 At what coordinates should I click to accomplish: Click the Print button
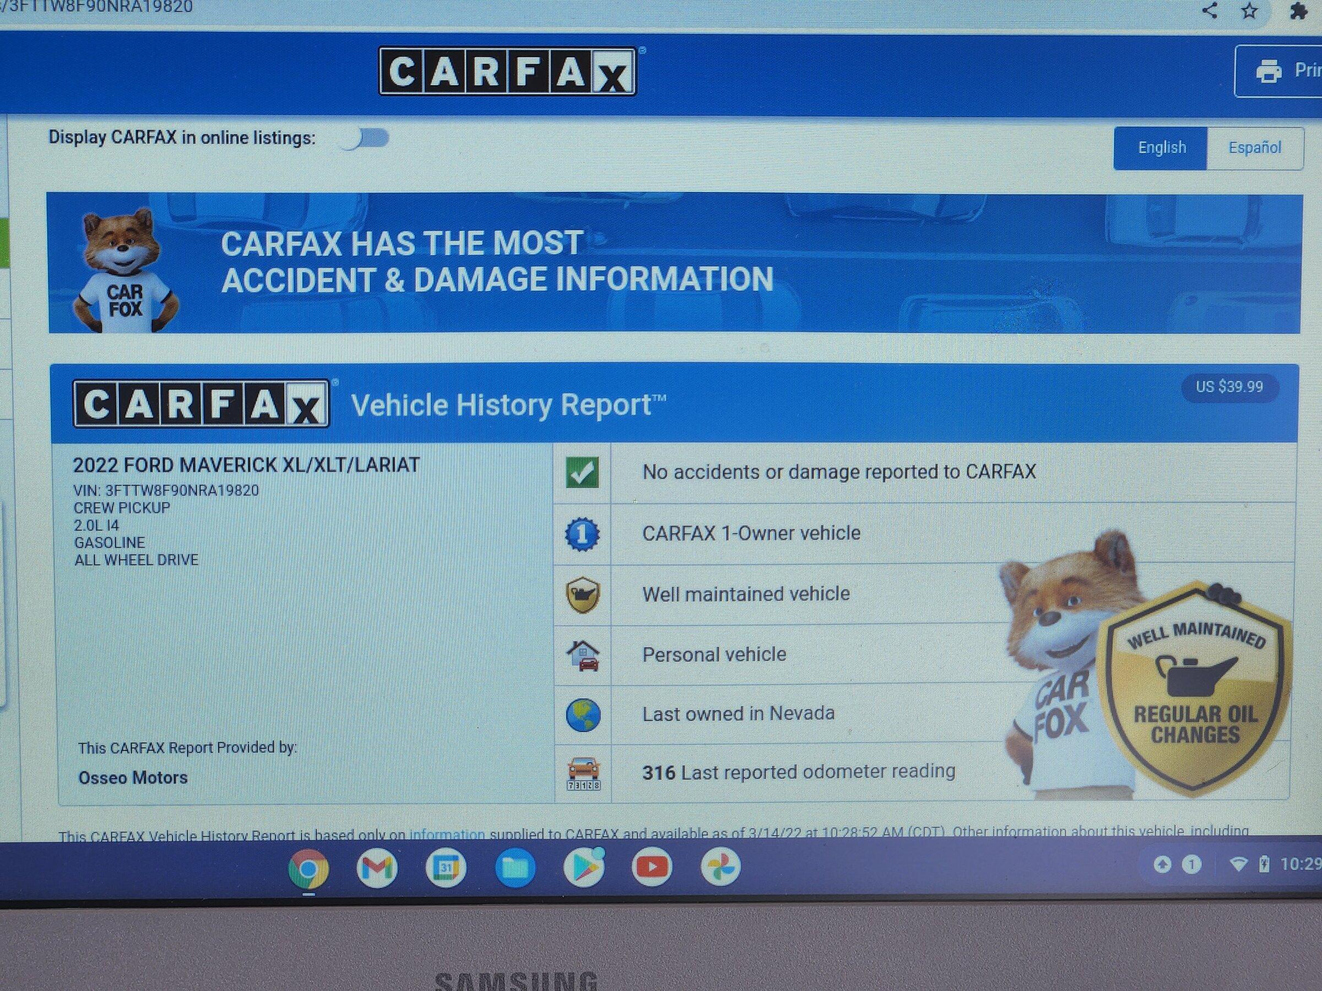point(1279,71)
